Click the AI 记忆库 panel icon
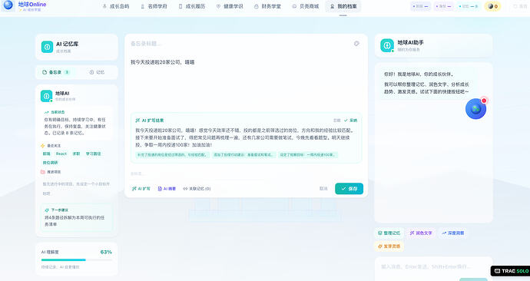This screenshot has width=530, height=281. pyautogui.click(x=48, y=47)
